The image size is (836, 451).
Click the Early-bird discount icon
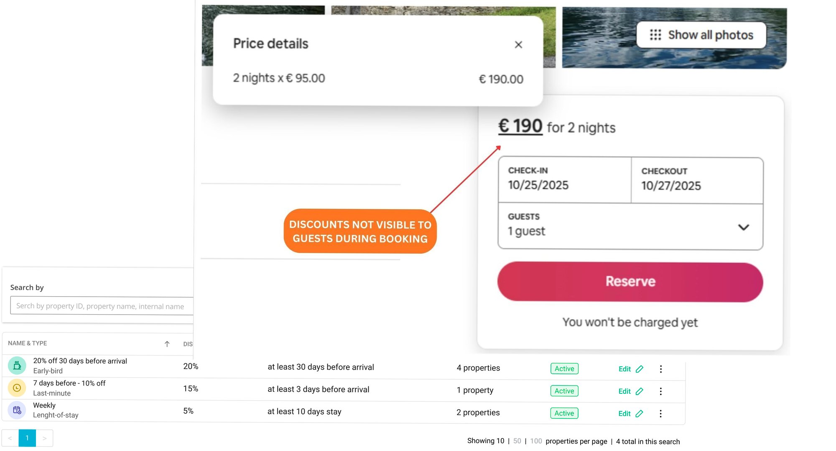coord(17,366)
